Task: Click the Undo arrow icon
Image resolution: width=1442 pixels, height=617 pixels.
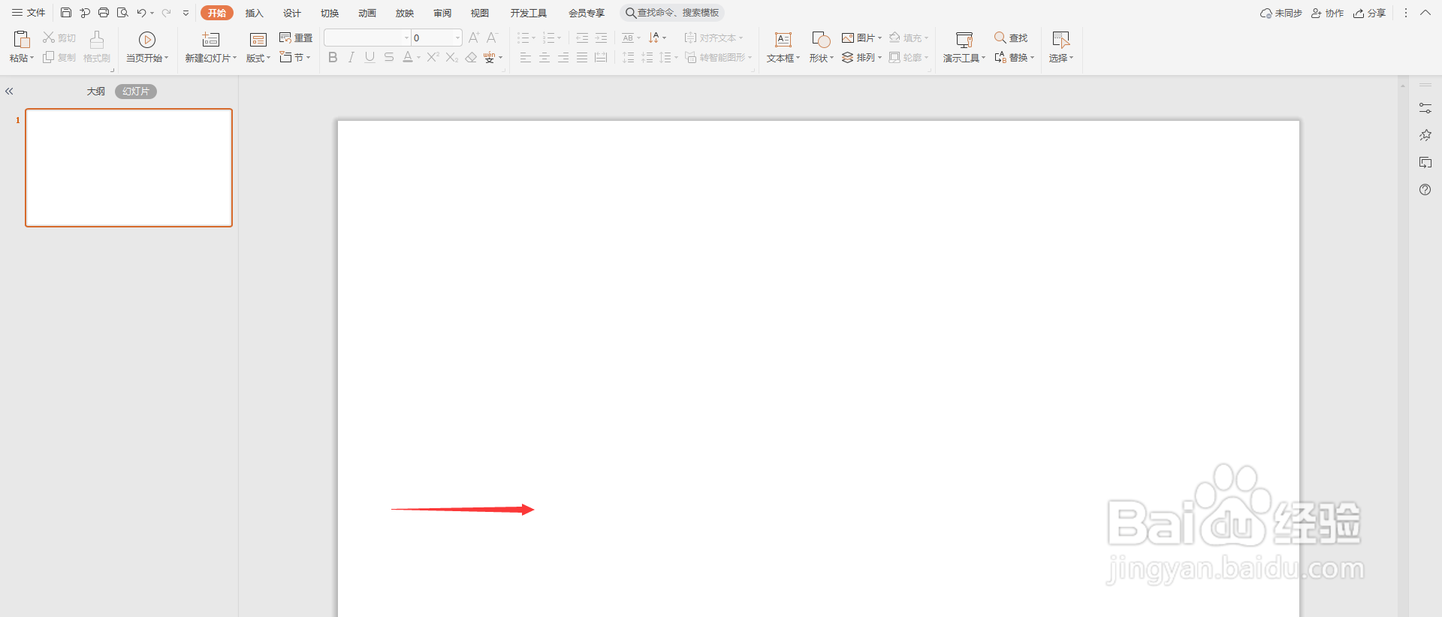Action: [141, 13]
